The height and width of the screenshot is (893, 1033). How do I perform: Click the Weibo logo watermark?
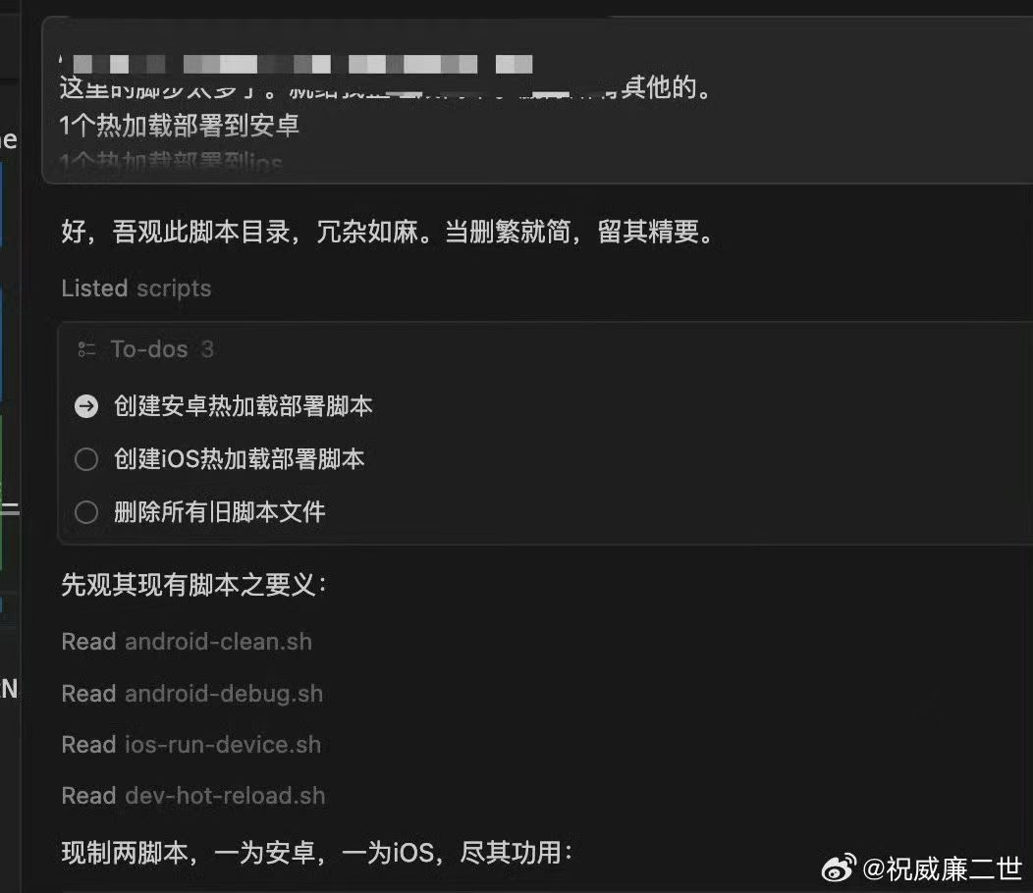click(x=839, y=868)
